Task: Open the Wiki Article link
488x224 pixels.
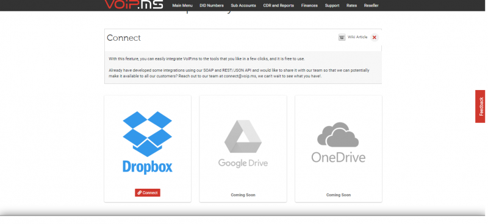Action: coord(357,37)
